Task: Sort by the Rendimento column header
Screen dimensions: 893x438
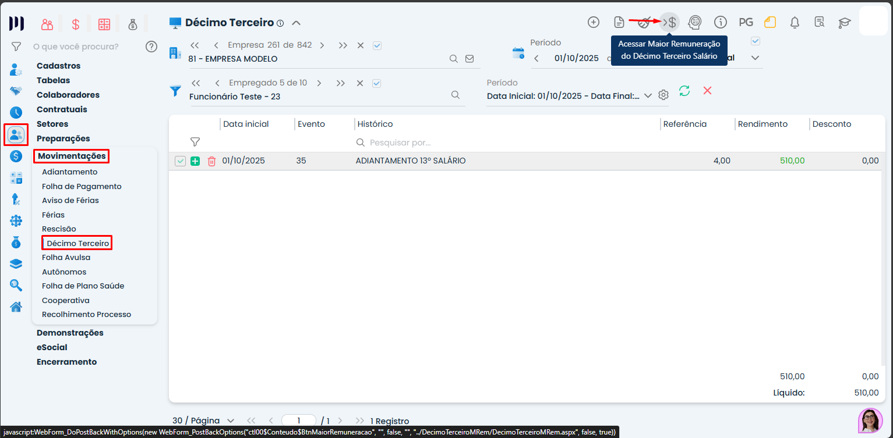Action: coord(763,124)
